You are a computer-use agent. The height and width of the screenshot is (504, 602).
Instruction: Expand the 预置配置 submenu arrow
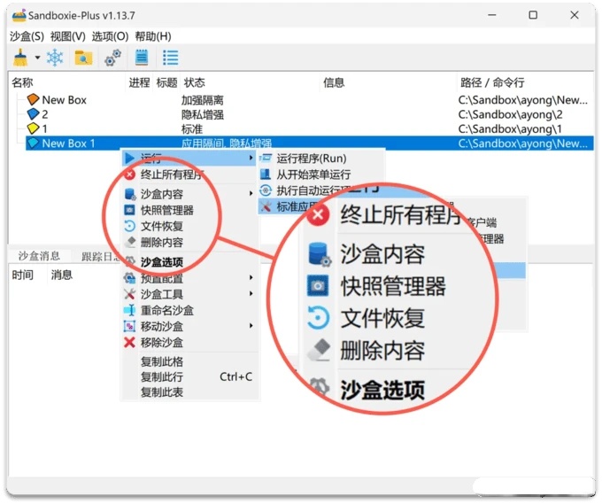coord(251,277)
